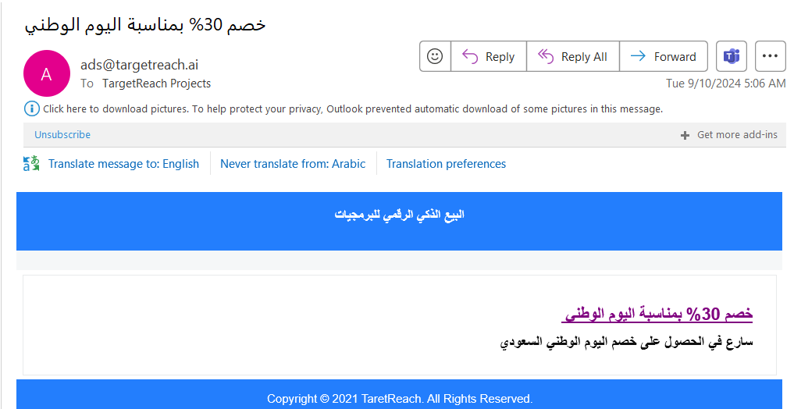794x409 pixels.
Task: Open the purple Arabic 30% discount link
Action: tap(657, 314)
